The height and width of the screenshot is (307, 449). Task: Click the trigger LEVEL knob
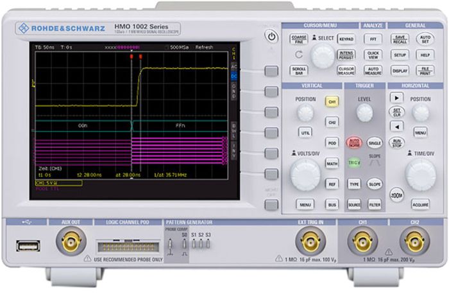click(x=364, y=112)
